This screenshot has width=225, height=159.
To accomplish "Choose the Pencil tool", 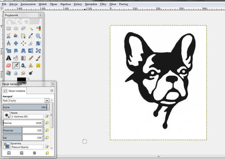I will point(31,58).
